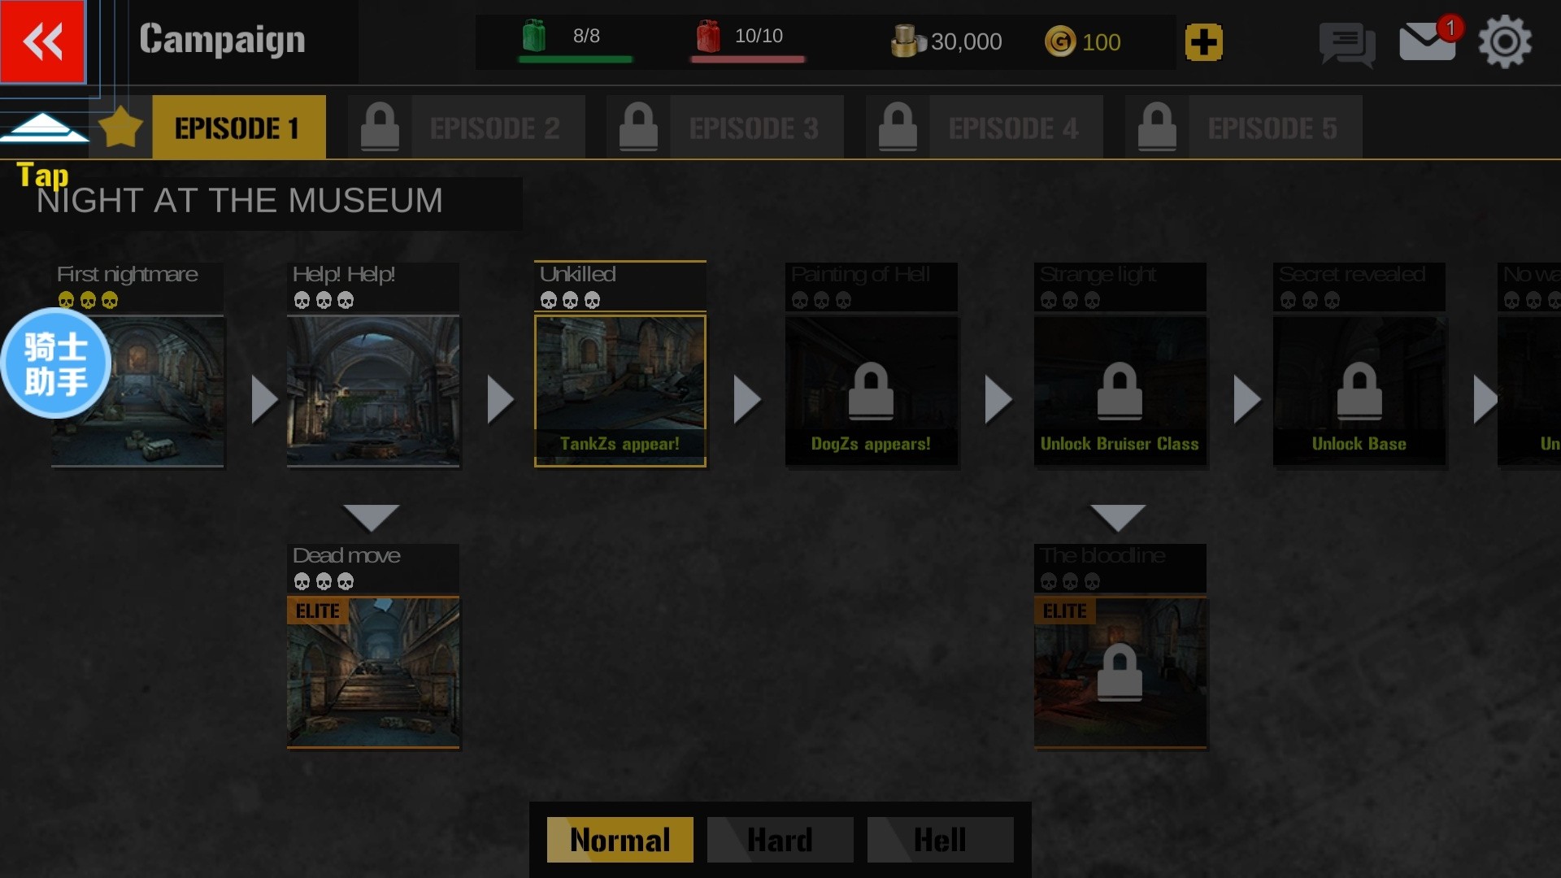
Task: Click the green fuel bar showing 8/8
Action: 575,59
